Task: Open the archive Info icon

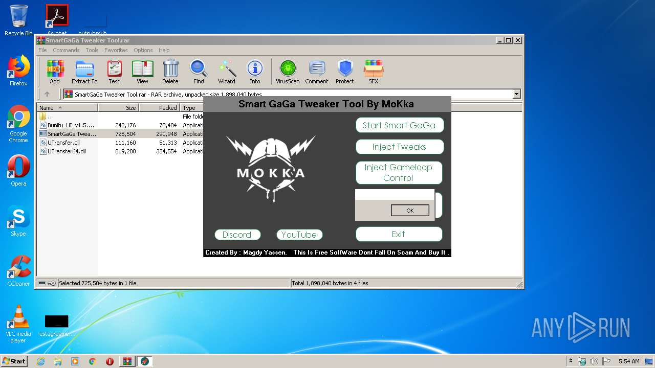Action: coord(255,72)
